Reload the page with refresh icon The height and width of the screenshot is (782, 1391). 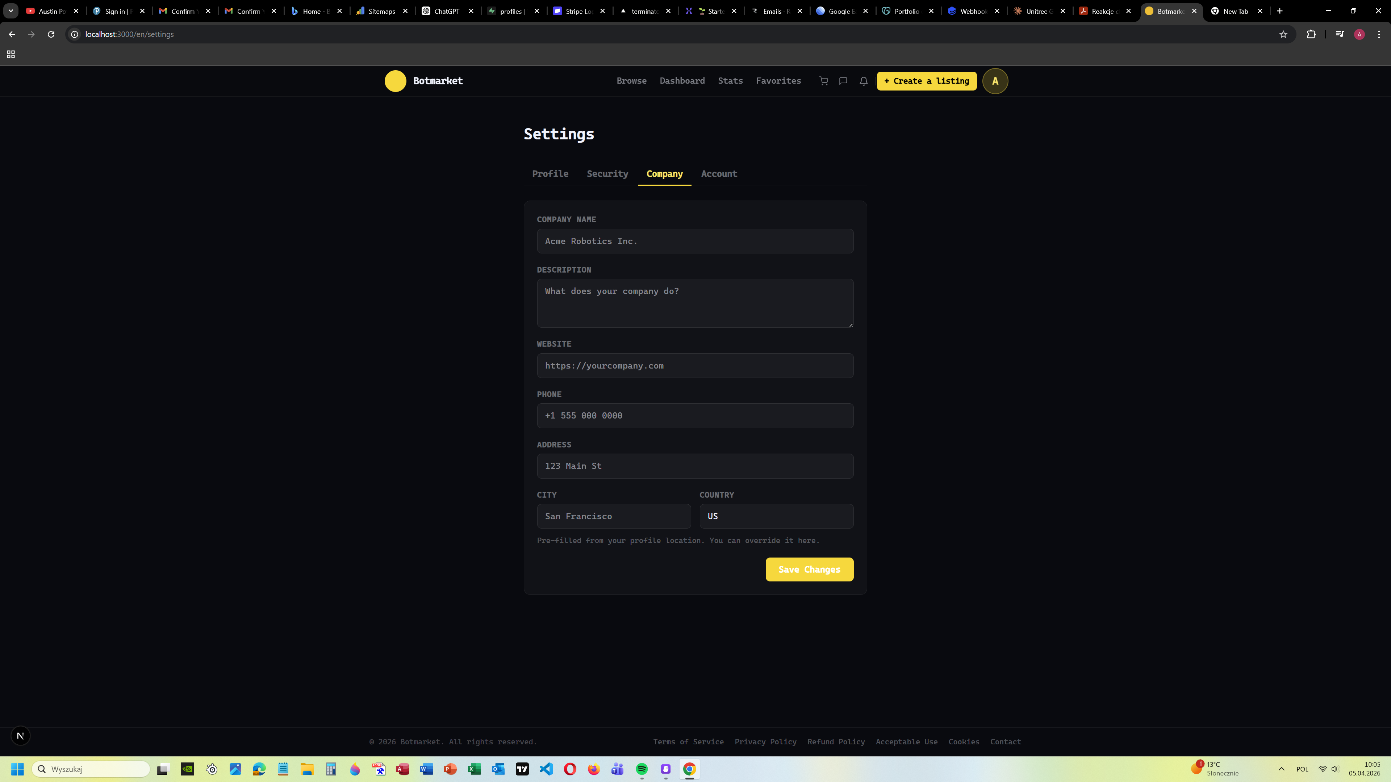(51, 34)
